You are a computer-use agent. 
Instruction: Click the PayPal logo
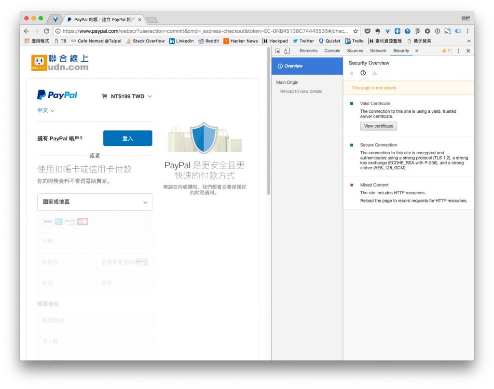pyautogui.click(x=57, y=95)
